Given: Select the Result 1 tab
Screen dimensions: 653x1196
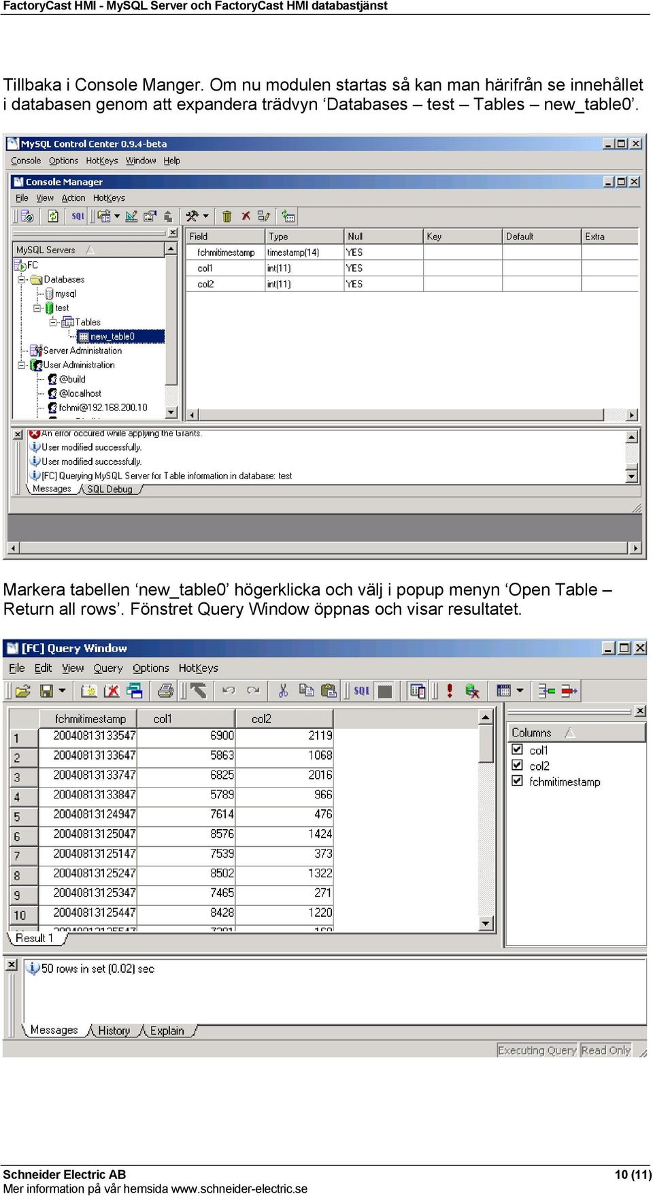Looking at the screenshot, I should (35, 938).
